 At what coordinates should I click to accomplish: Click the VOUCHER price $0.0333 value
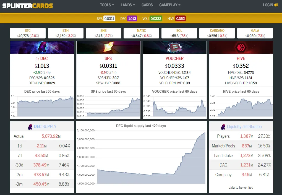(175, 66)
